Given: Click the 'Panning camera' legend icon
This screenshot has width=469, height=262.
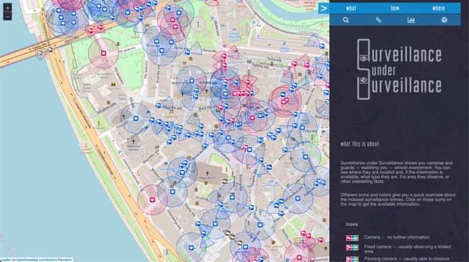Looking at the screenshot, I should coord(352,259).
